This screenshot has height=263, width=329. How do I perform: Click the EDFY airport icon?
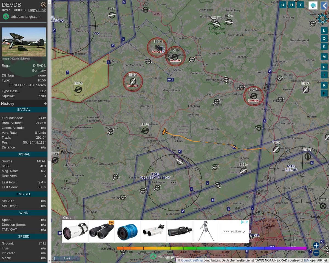145,131
